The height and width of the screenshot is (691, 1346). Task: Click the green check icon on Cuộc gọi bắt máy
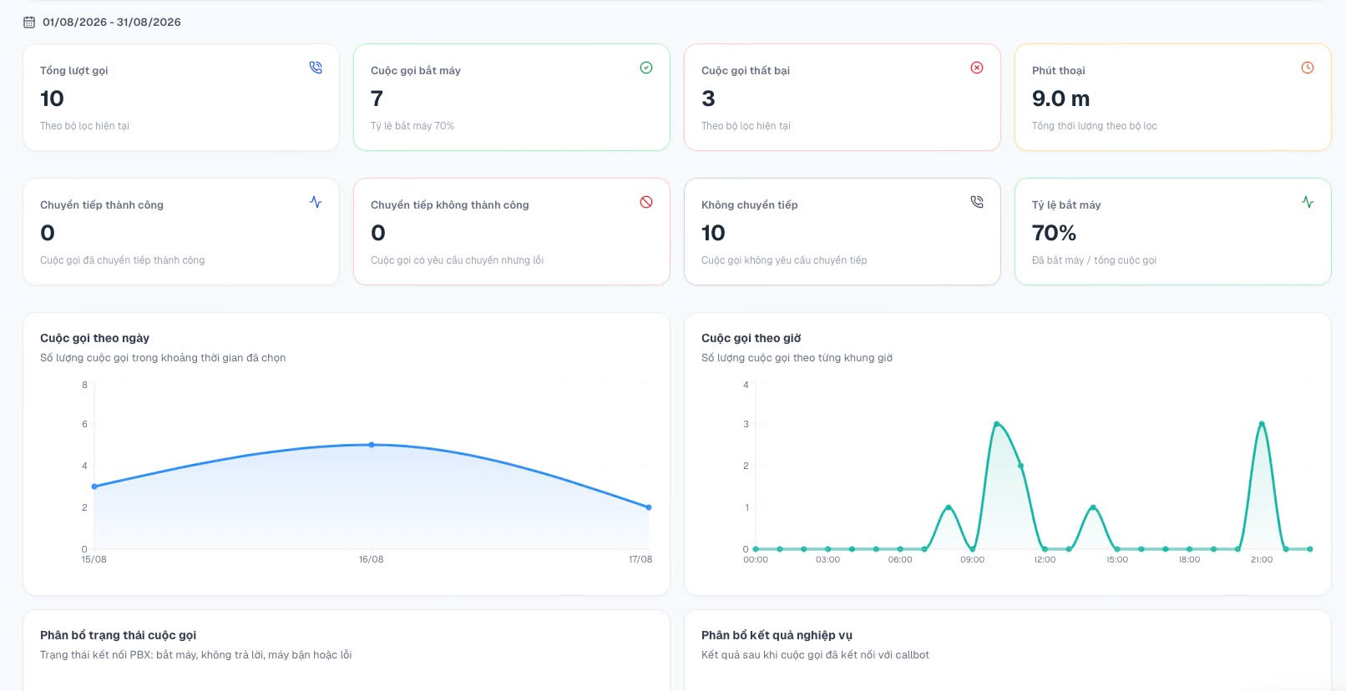point(646,68)
